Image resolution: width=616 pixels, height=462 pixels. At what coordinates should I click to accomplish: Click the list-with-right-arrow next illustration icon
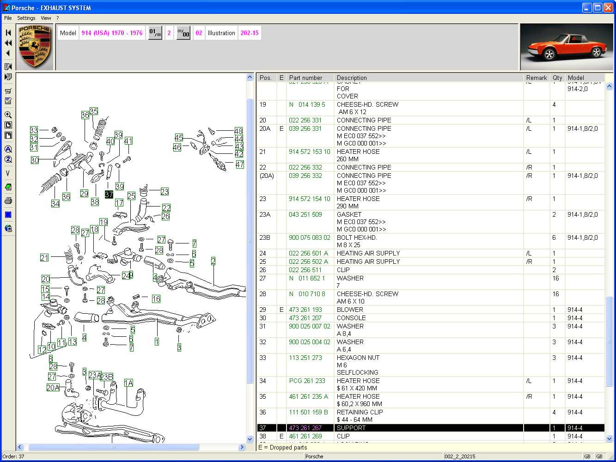point(8,77)
